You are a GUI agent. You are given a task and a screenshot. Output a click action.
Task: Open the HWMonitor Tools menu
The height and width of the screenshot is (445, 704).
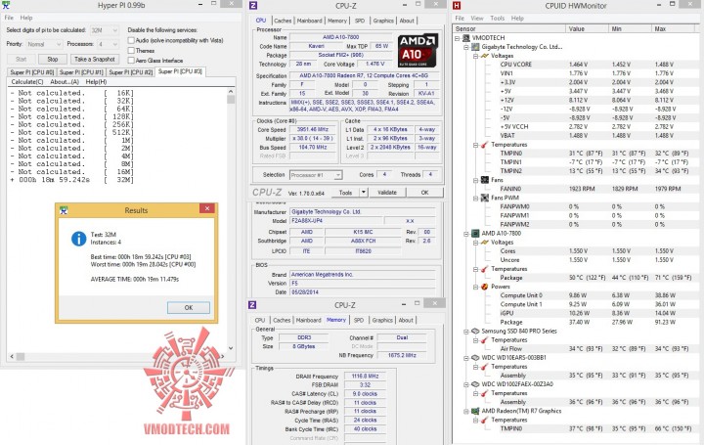pos(497,18)
